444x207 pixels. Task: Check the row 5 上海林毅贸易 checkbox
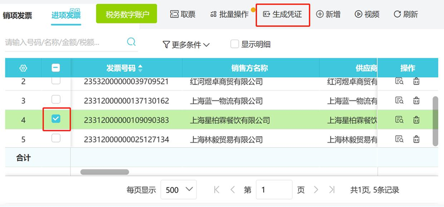click(56, 138)
